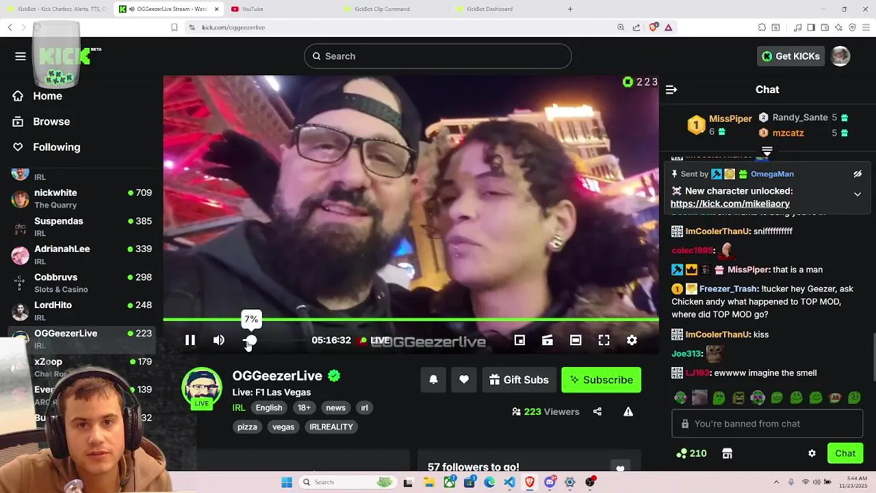
Task: Click Brave Shields lion icon
Action: tap(654, 27)
